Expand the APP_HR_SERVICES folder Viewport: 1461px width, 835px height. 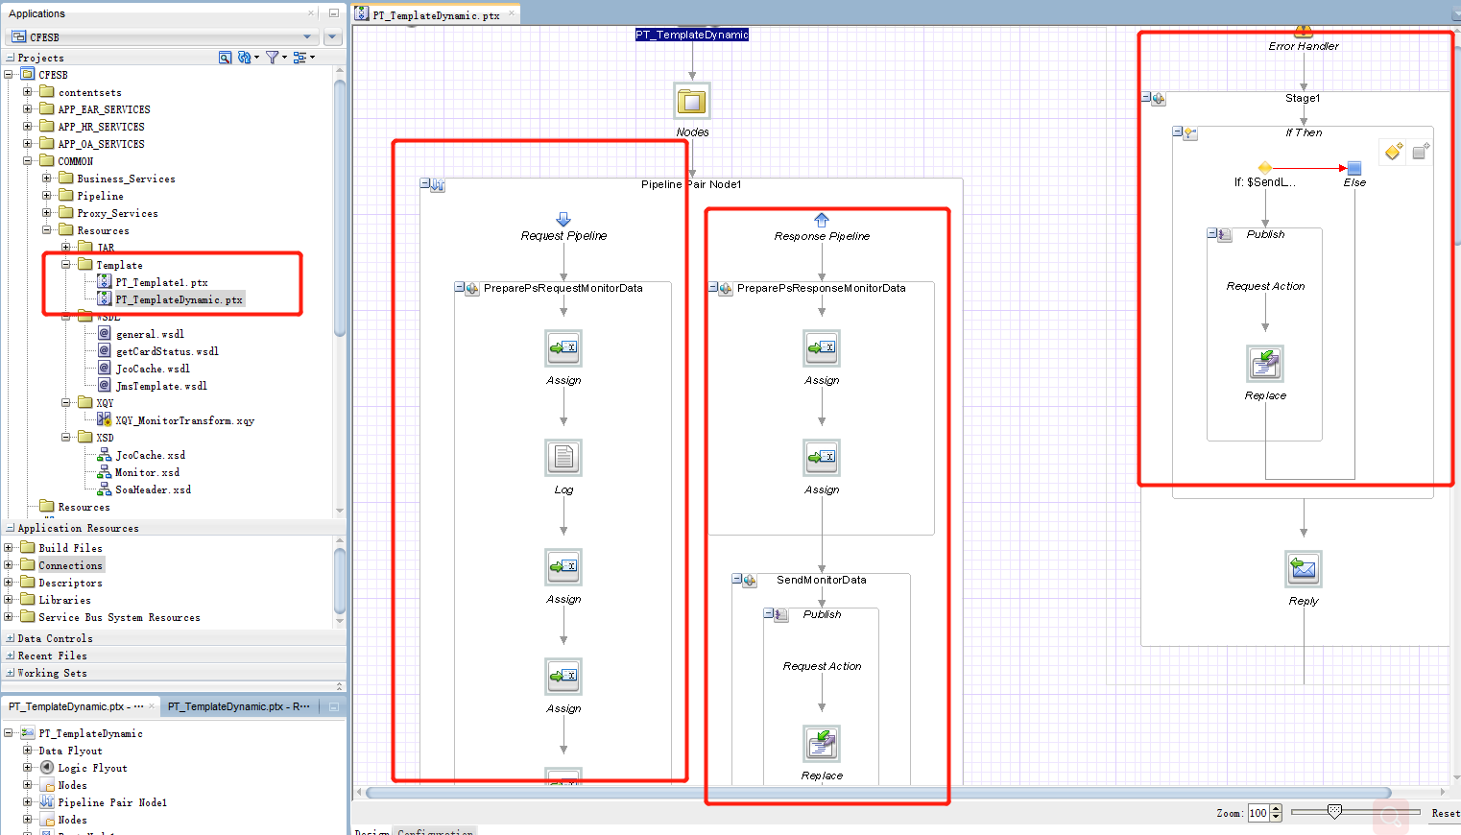pyautogui.click(x=28, y=126)
